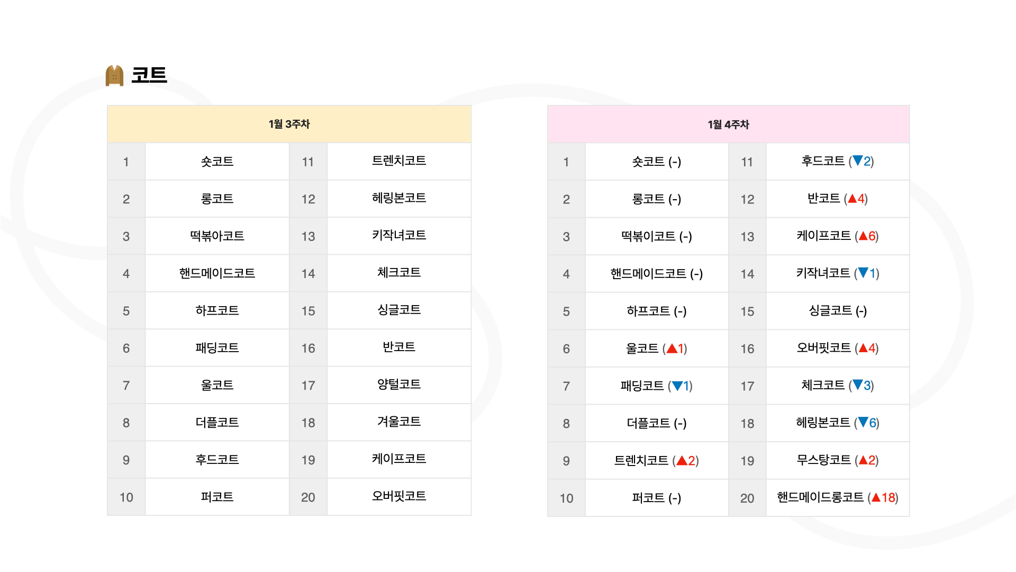Click the red up arrow beside 무스탕코트
Screen dimensions: 1016x572
pos(863,460)
